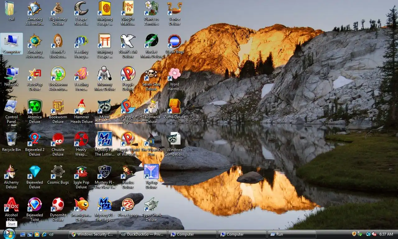Select Big Money Deluxe shortcut
The height and width of the screenshot is (239, 398).
point(58,13)
